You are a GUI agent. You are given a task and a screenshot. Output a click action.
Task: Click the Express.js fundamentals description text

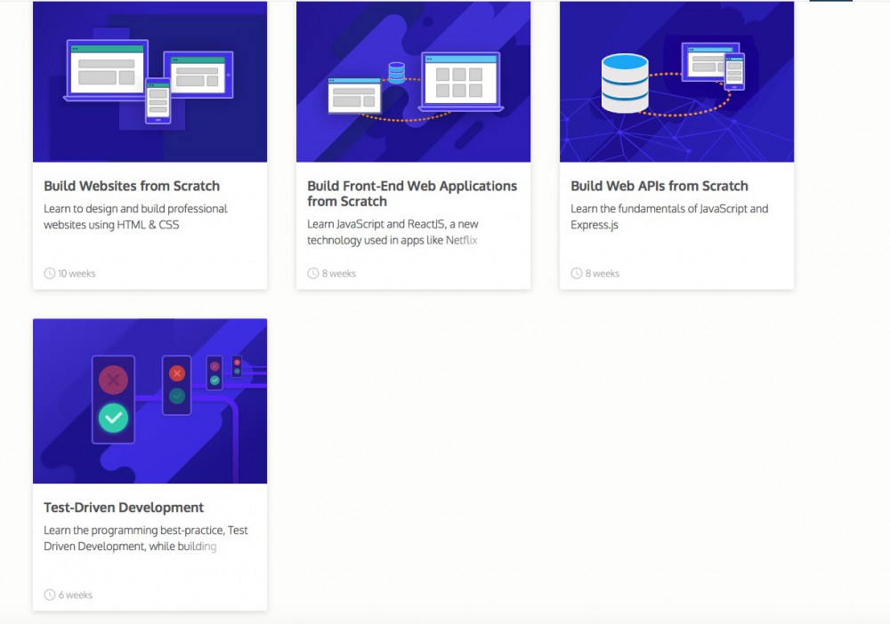coord(668,217)
